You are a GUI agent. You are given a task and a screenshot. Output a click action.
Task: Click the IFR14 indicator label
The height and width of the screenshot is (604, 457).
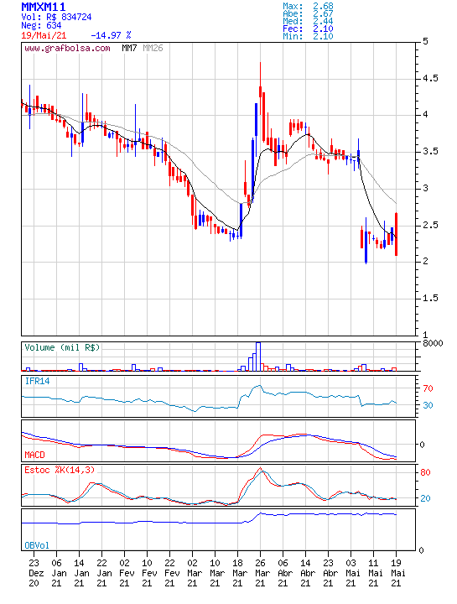38,382
